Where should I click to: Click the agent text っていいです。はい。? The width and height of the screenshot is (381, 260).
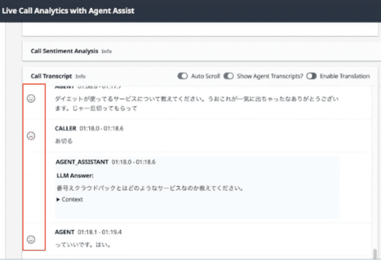[83, 245]
